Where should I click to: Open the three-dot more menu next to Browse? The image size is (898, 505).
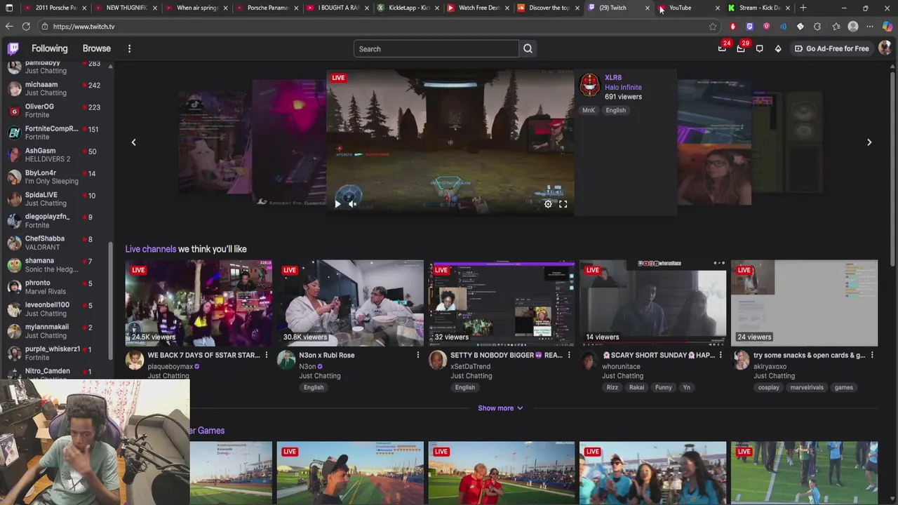coord(129,48)
